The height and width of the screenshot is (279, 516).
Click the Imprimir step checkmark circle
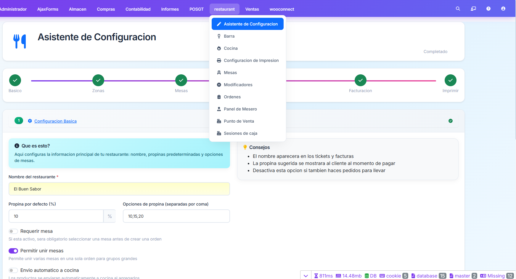[x=450, y=80]
